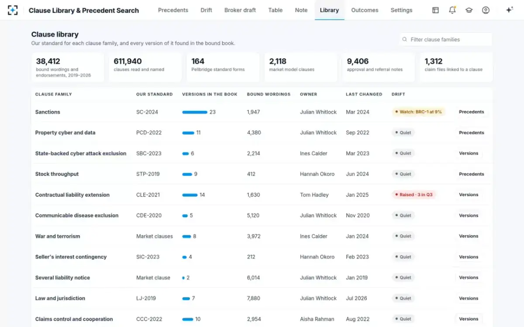The width and height of the screenshot is (524, 327).
Task: Select the Library tab
Action: pos(329,10)
